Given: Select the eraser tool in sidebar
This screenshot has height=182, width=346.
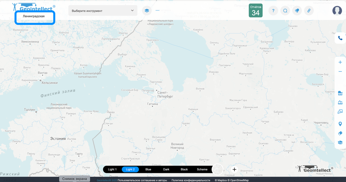Looking at the screenshot, I should click(340, 133).
